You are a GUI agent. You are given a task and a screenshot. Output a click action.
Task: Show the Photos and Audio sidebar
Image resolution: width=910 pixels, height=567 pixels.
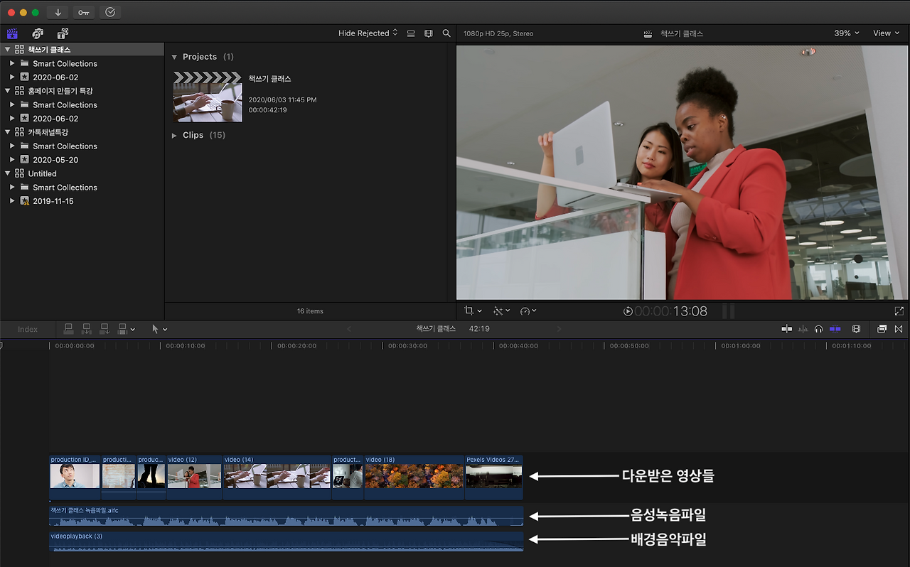click(38, 33)
